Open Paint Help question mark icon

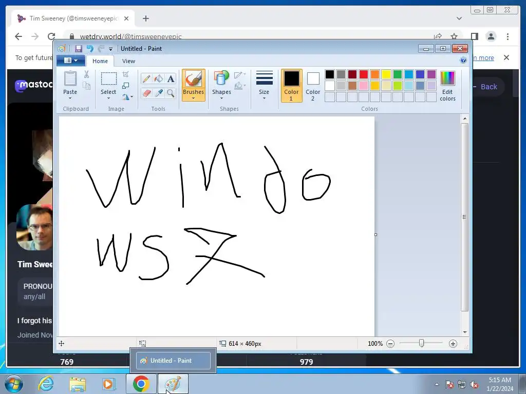click(x=463, y=61)
